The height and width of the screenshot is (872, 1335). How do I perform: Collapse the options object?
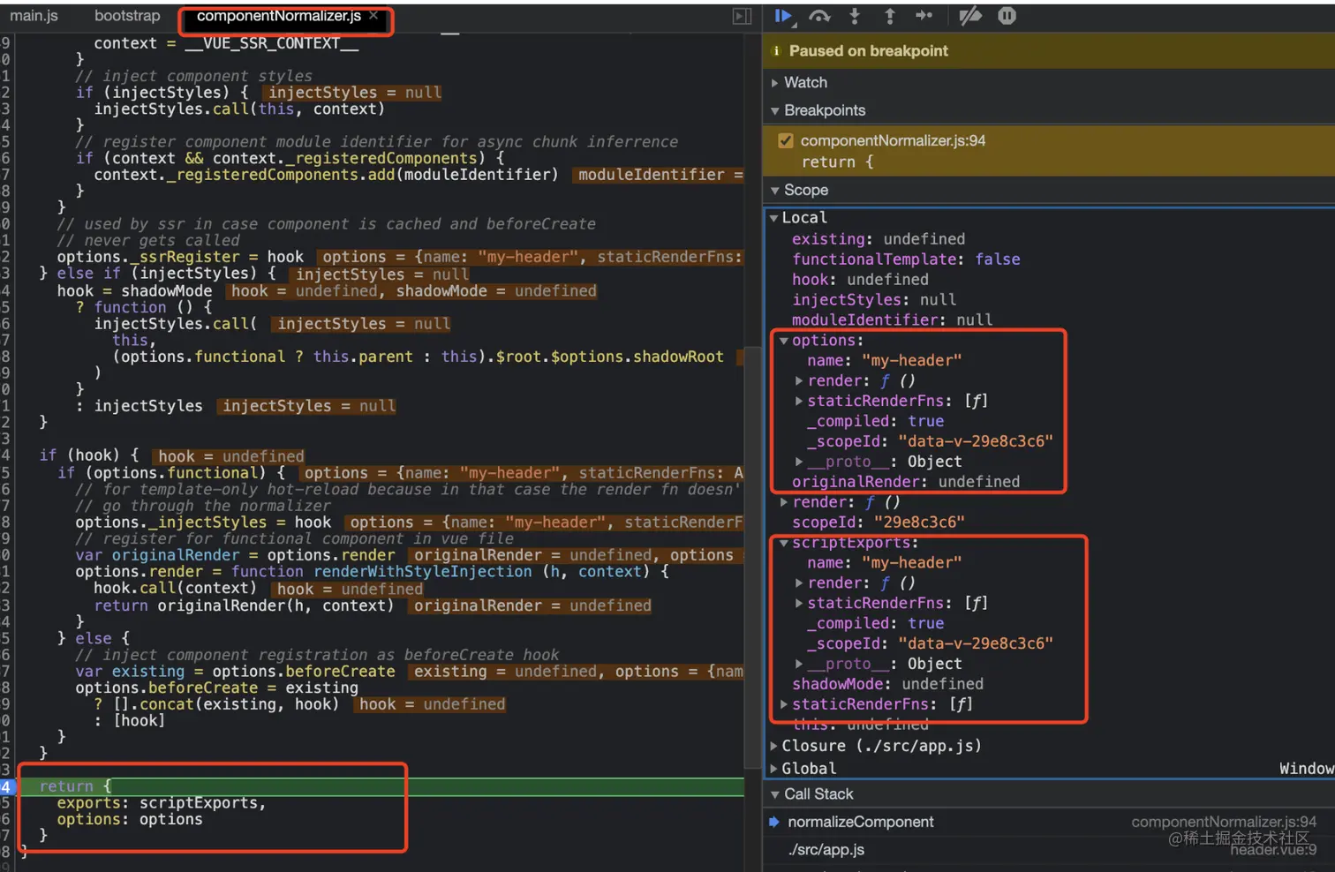click(x=784, y=341)
